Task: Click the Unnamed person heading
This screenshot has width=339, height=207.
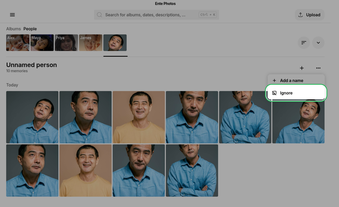Action: [32, 65]
